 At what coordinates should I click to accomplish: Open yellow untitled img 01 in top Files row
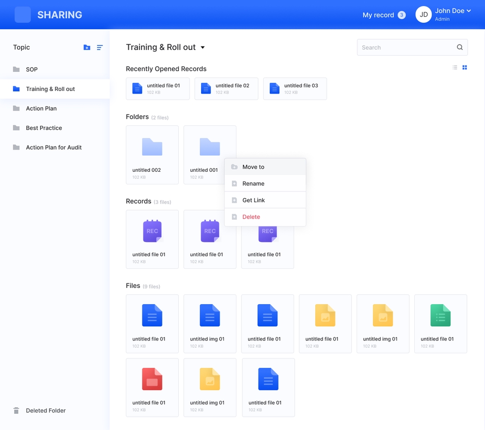tap(383, 324)
